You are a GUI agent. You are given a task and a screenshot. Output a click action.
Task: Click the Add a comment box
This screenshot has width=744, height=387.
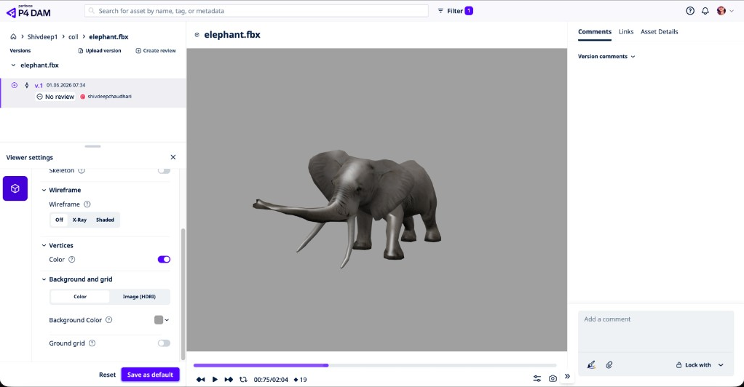point(656,331)
